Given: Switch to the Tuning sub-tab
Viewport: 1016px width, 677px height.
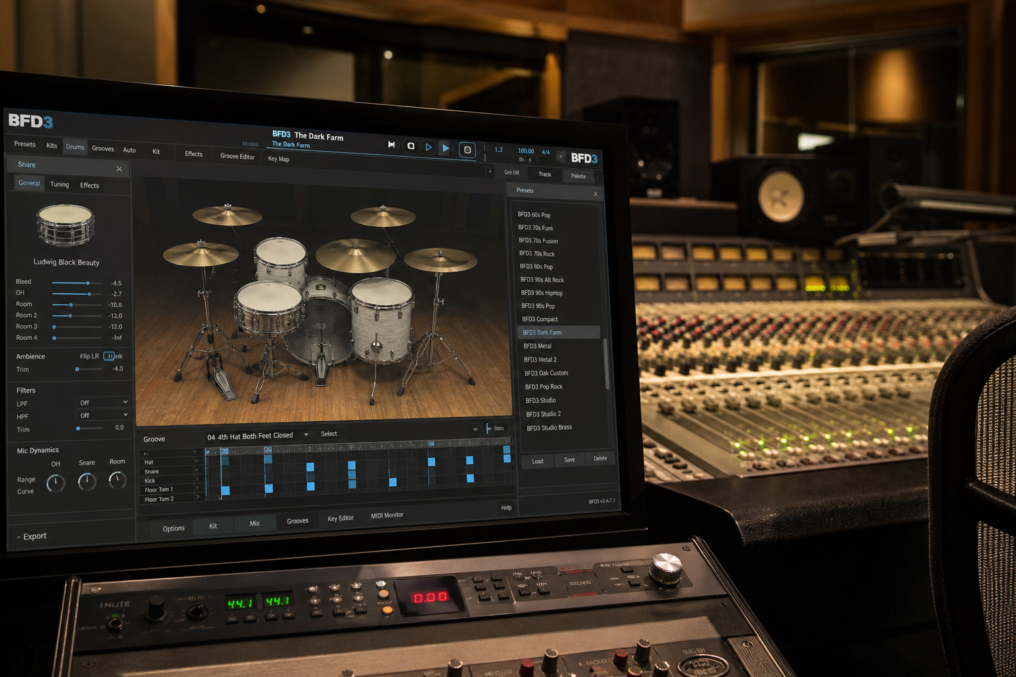Looking at the screenshot, I should click(x=60, y=184).
